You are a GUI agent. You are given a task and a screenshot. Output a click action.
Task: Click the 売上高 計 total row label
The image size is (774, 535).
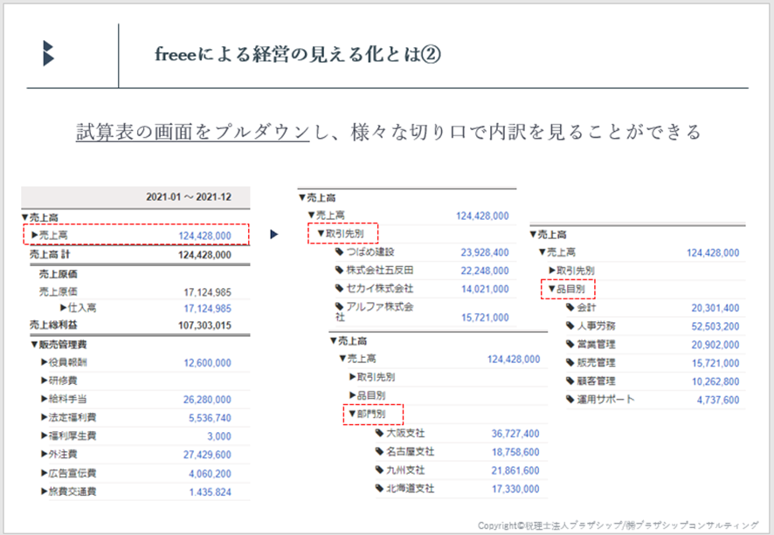[50, 255]
